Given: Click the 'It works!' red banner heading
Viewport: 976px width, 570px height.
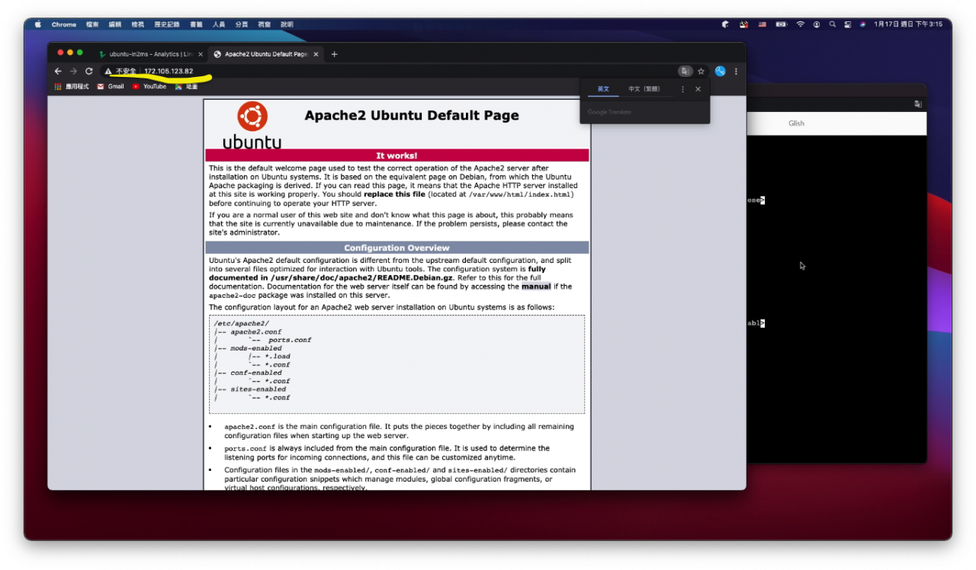Looking at the screenshot, I should pos(396,155).
